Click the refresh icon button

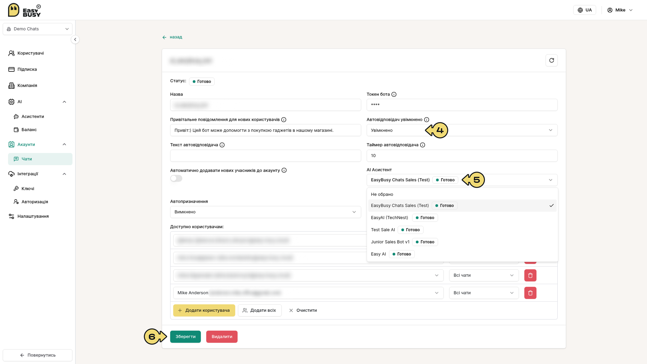coord(551,61)
